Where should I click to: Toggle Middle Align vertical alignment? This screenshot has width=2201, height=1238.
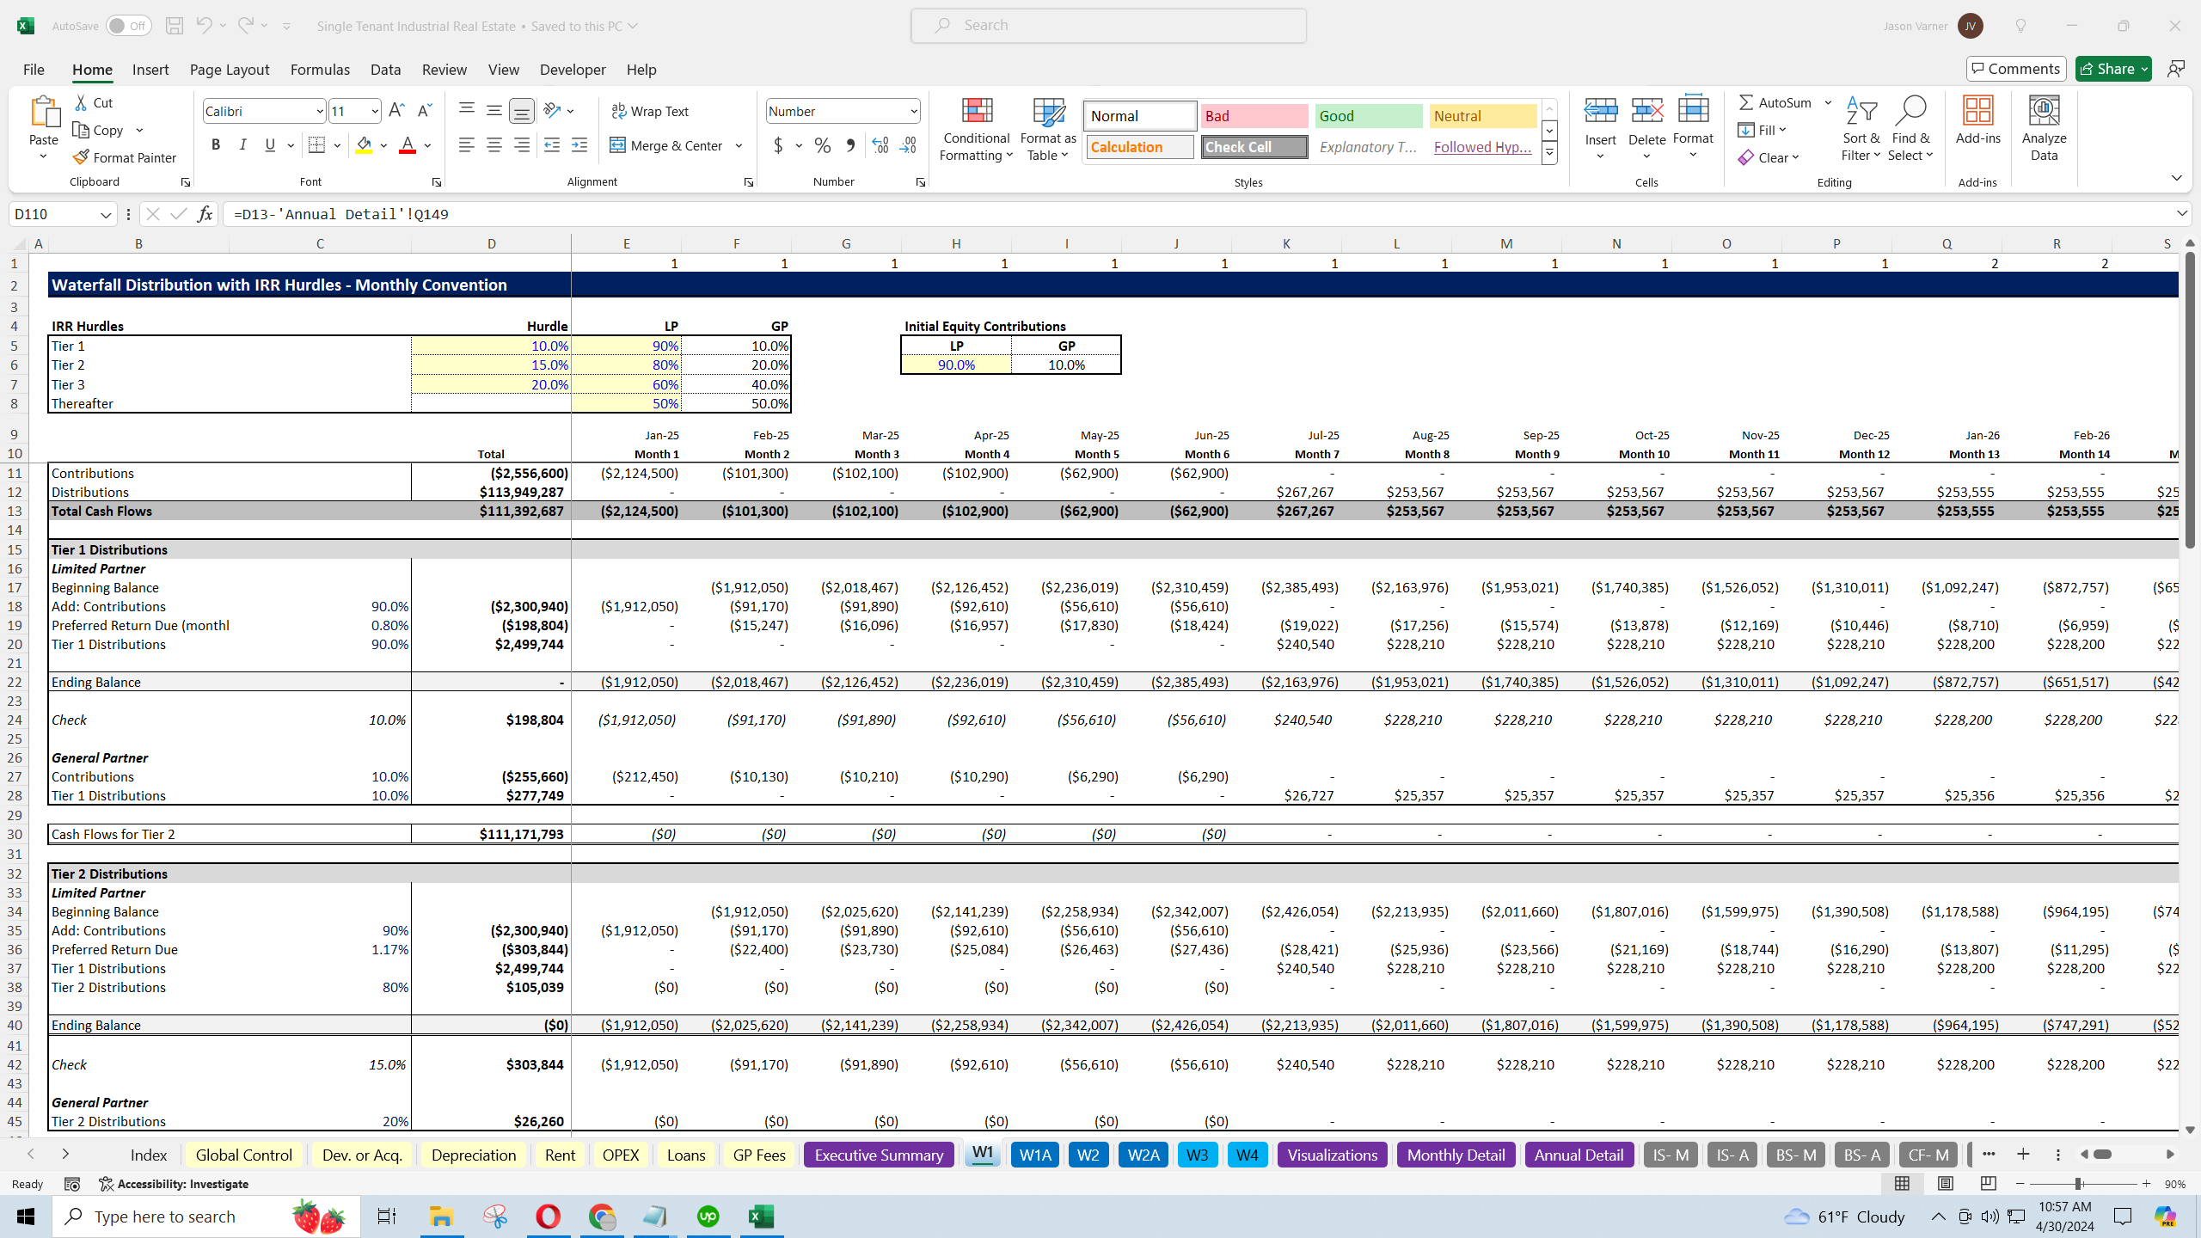tap(494, 111)
